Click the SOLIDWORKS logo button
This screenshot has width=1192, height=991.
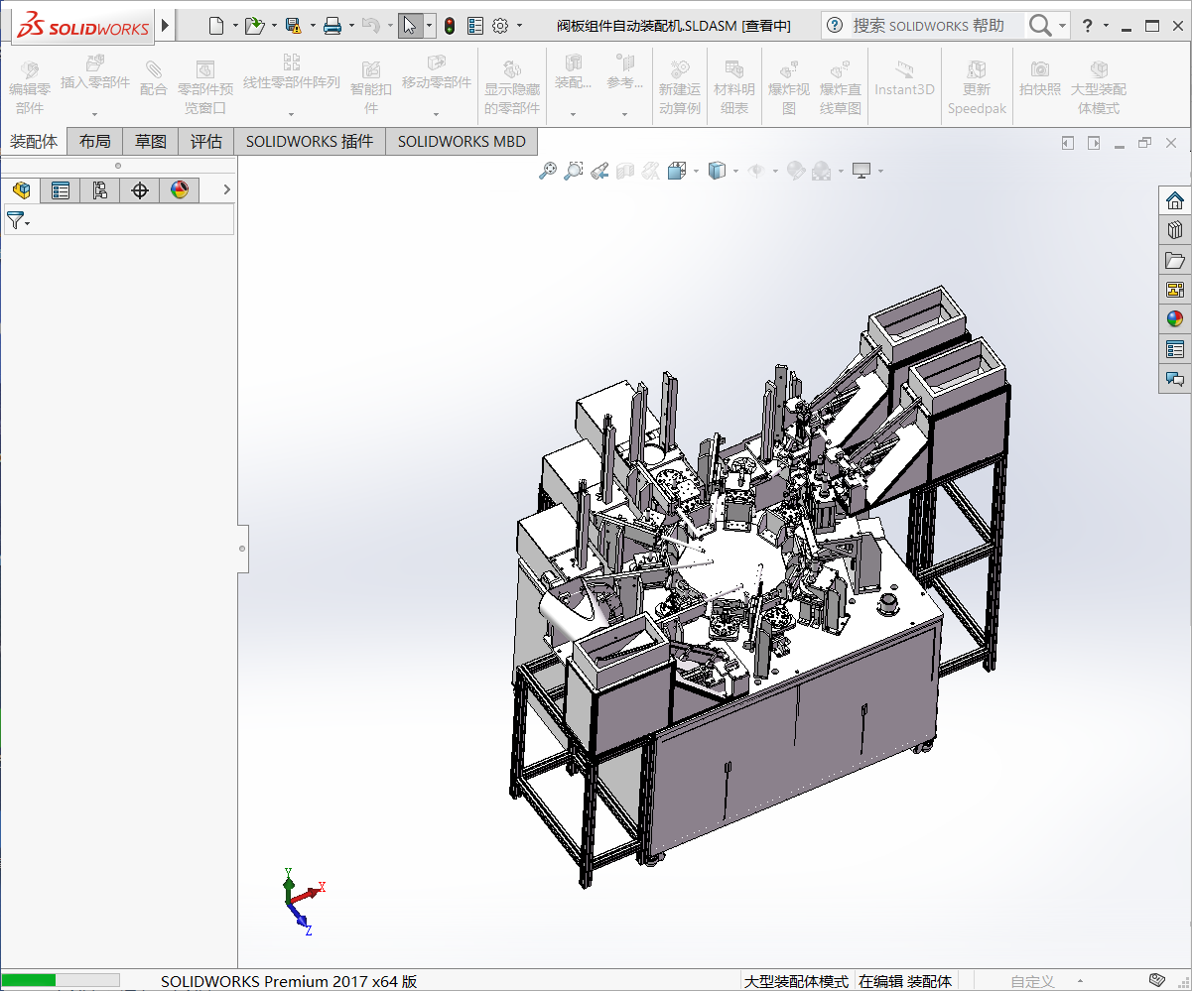pyautogui.click(x=83, y=26)
